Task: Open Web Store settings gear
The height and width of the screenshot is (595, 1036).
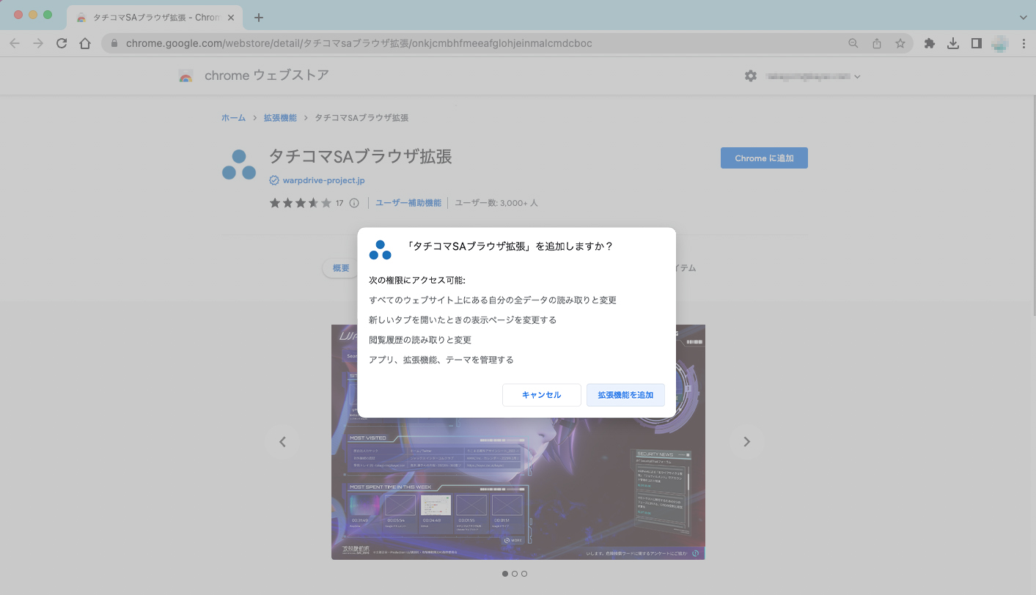Action: pyautogui.click(x=751, y=75)
